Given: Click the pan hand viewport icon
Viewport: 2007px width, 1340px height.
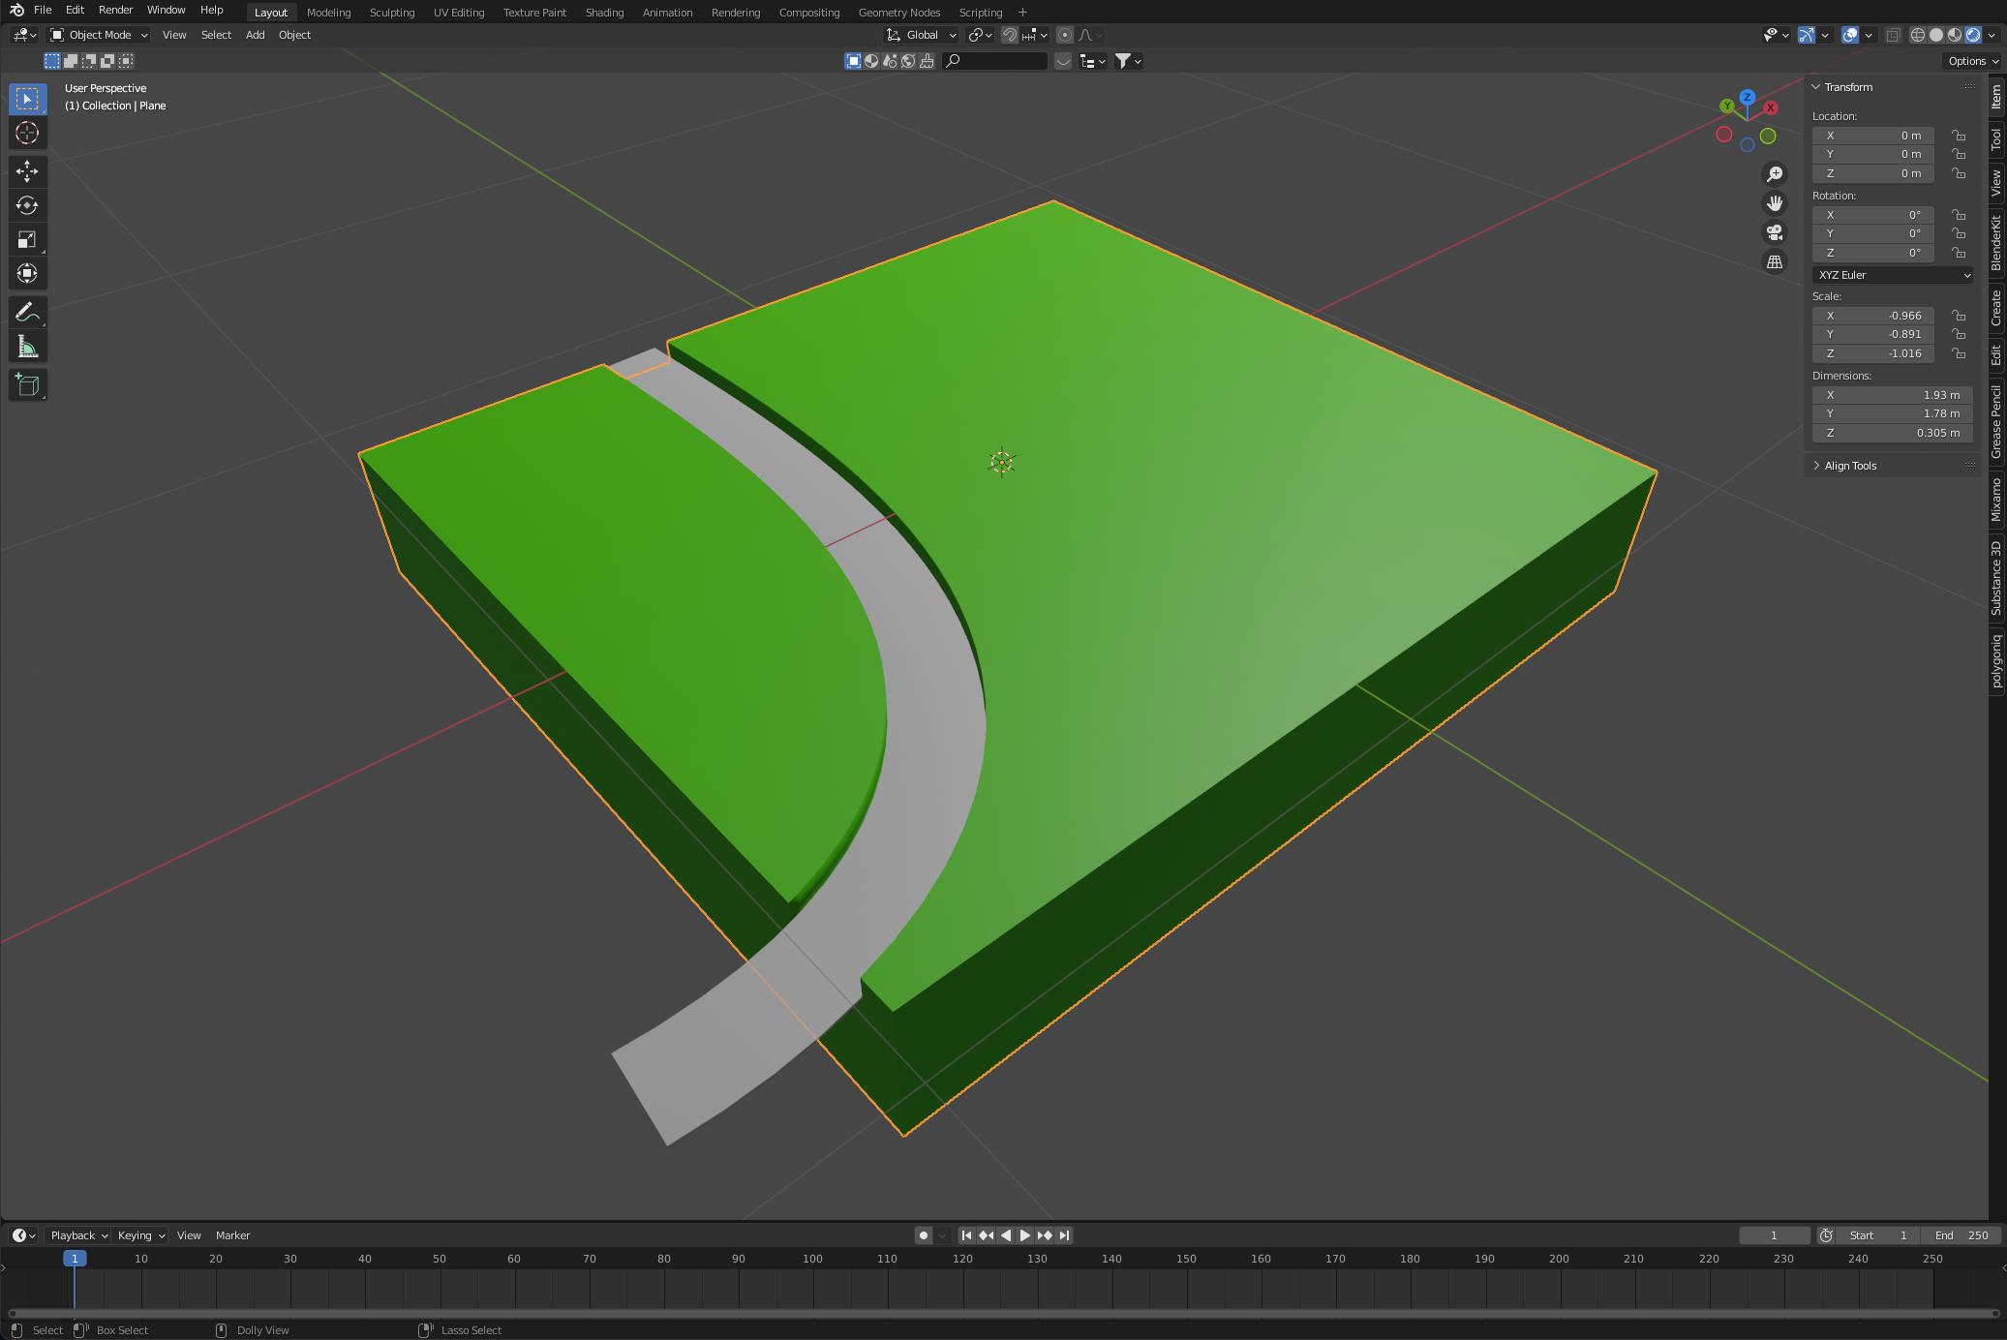Looking at the screenshot, I should pos(1775,203).
